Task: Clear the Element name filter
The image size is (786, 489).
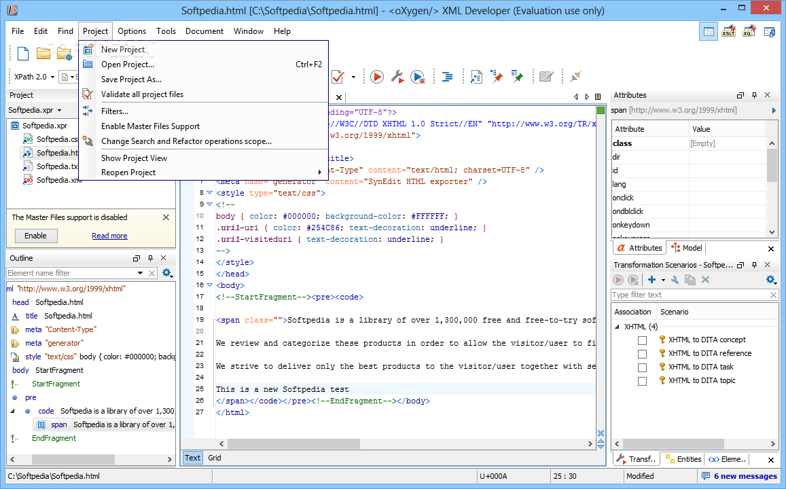Action: pyautogui.click(x=152, y=273)
